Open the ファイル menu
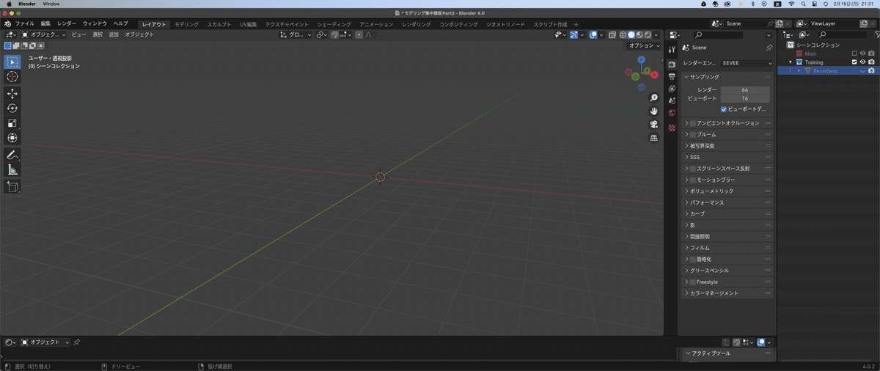This screenshot has height=371, width=880. [24, 24]
